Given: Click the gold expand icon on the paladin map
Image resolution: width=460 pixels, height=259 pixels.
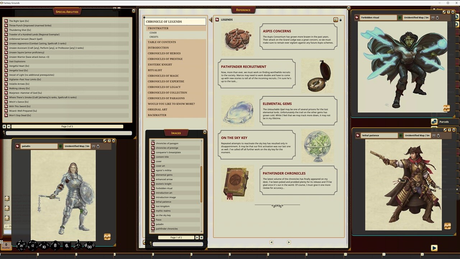Looking at the screenshot, I should coord(107,236).
